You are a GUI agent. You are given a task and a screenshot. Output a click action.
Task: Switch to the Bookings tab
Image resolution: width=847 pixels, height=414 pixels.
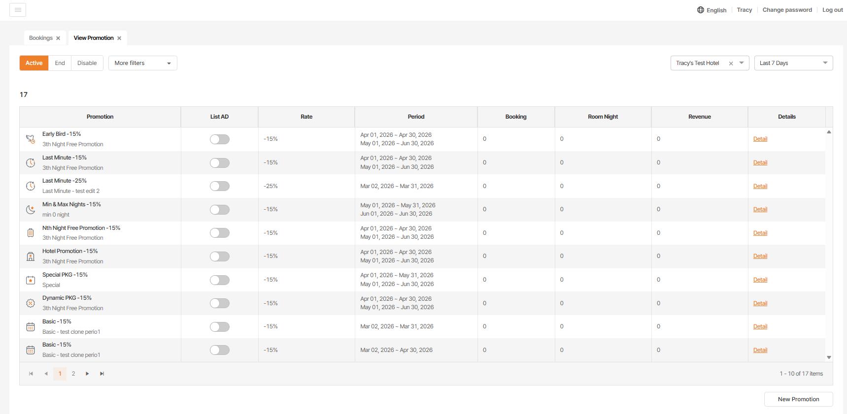40,38
